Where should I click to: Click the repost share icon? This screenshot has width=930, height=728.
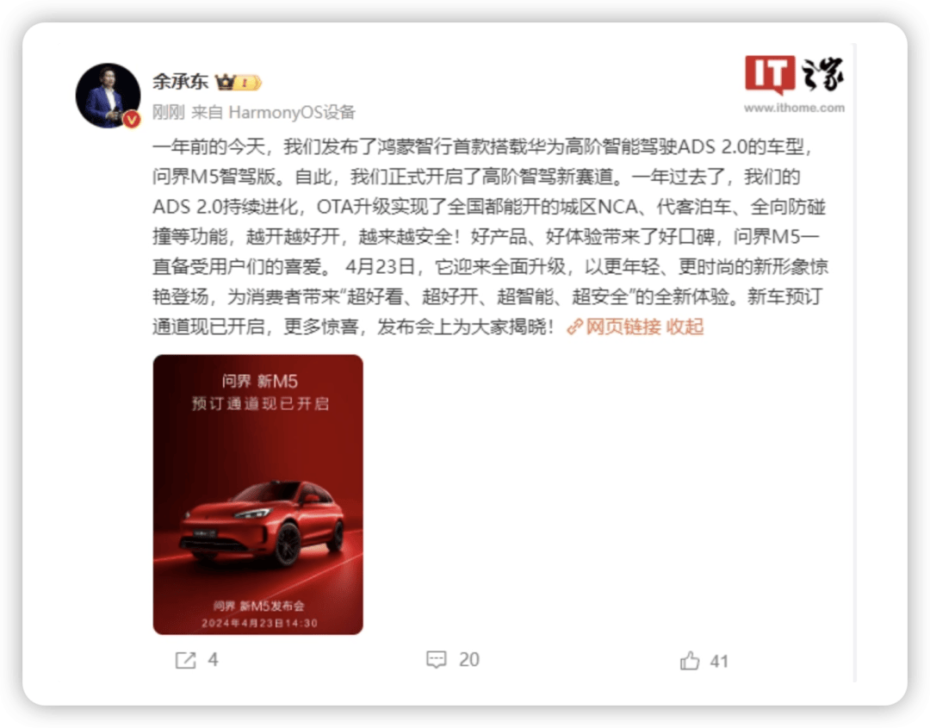tap(186, 660)
